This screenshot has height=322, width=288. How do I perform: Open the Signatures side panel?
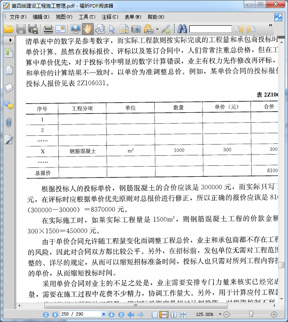[x=8, y=140]
